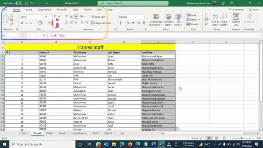
Task: Collapse the ribbon with chevron
Action: (260, 30)
